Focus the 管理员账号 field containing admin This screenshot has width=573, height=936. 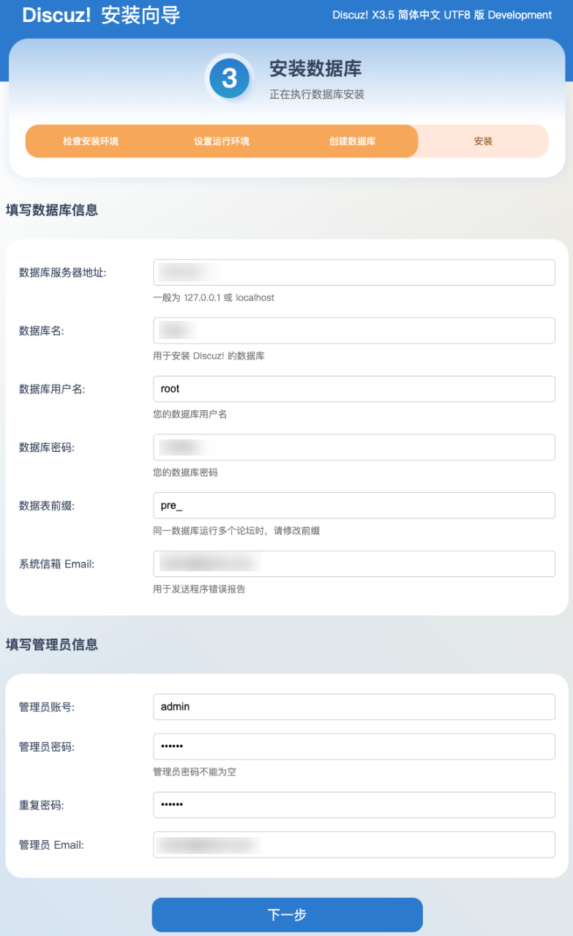[x=354, y=707]
